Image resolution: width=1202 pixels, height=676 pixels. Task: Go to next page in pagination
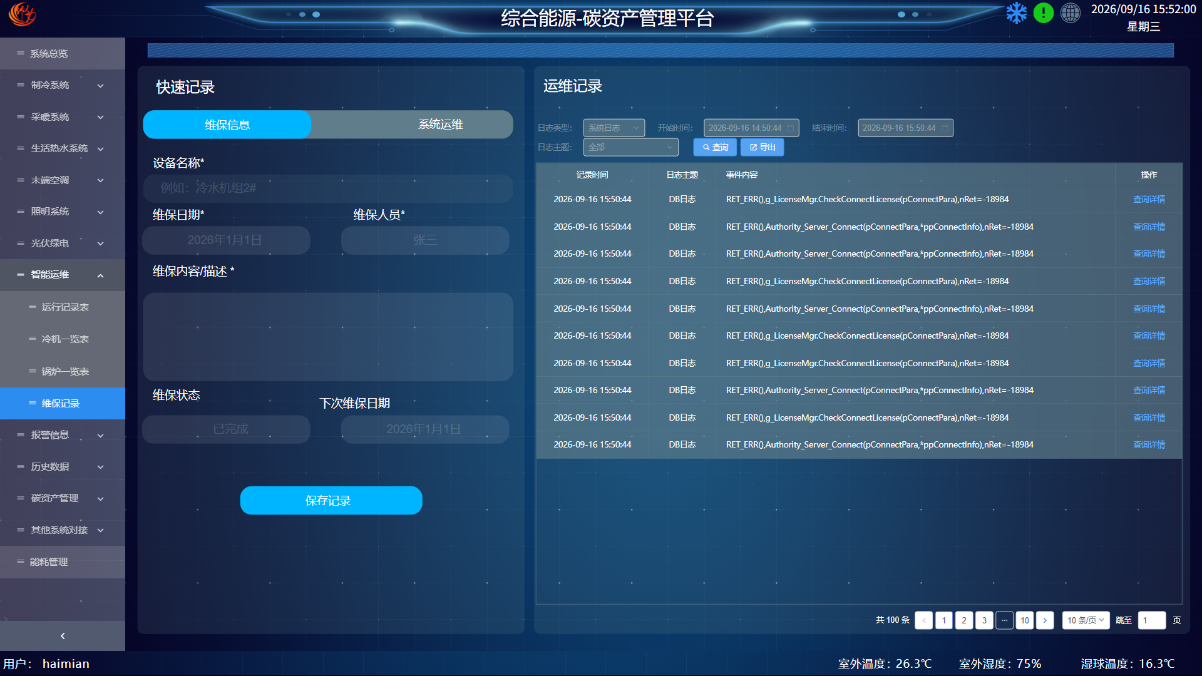1045,620
